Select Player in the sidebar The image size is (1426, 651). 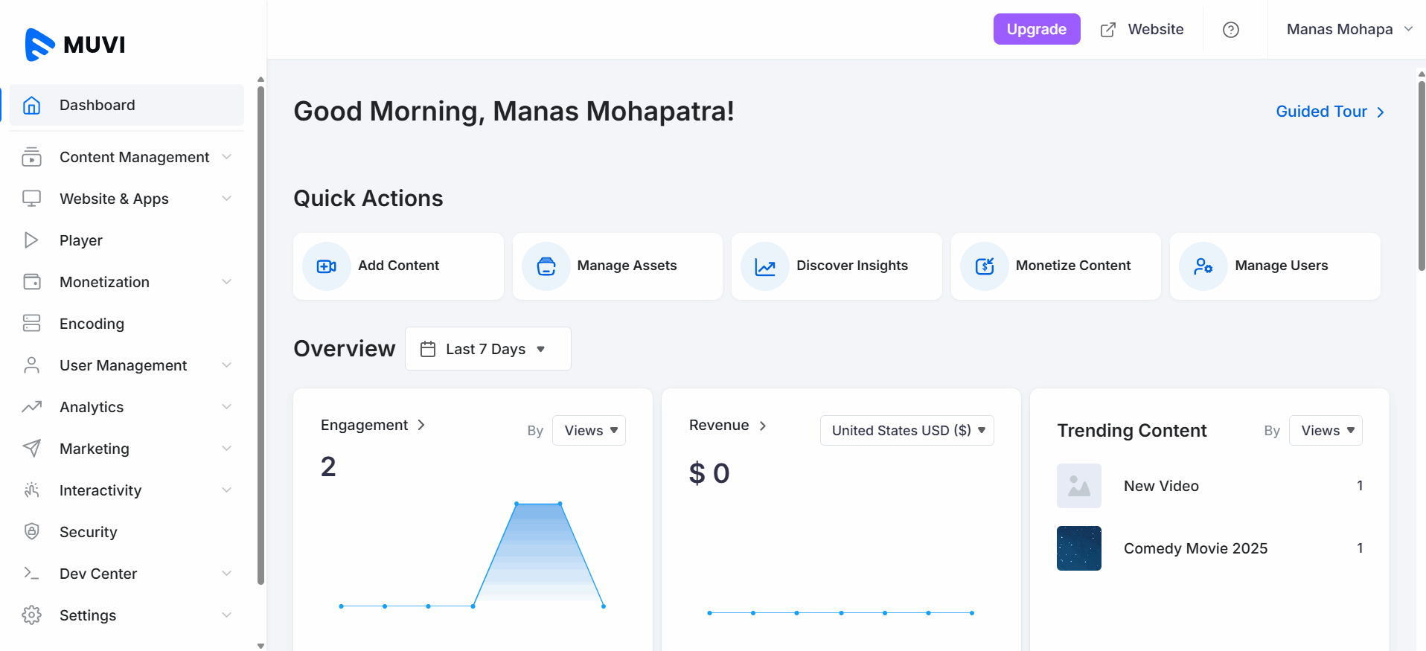pos(81,240)
